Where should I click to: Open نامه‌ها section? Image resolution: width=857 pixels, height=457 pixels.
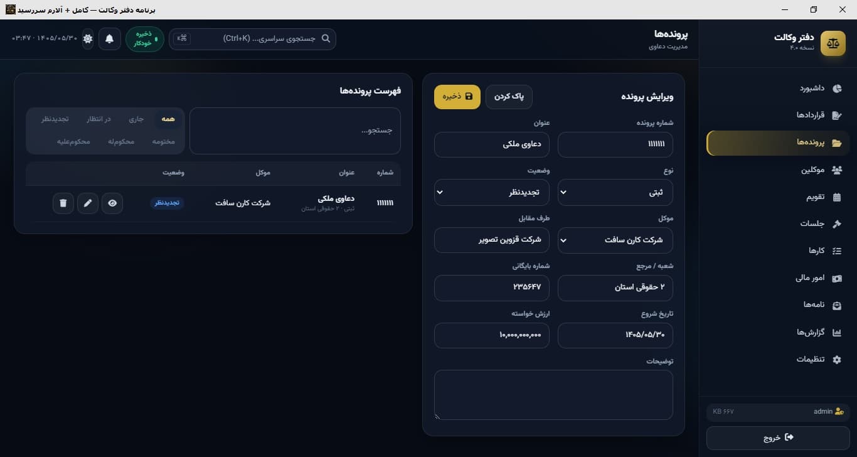pyautogui.click(x=778, y=305)
